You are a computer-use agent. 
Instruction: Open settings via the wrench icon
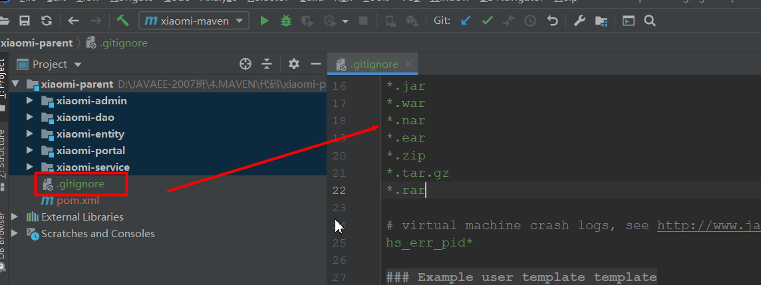(579, 21)
